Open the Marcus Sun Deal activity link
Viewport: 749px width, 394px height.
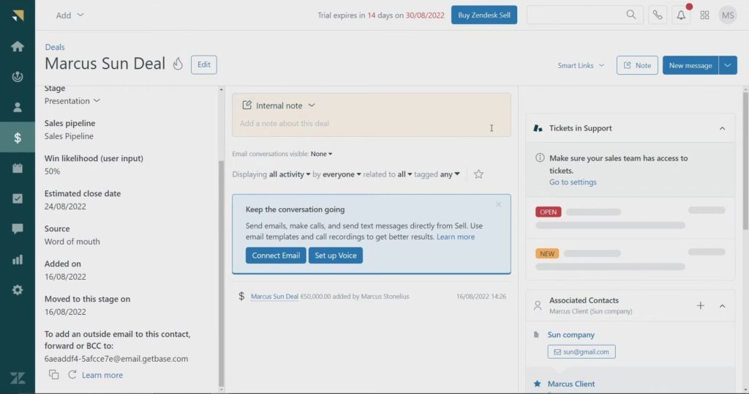coord(274,297)
